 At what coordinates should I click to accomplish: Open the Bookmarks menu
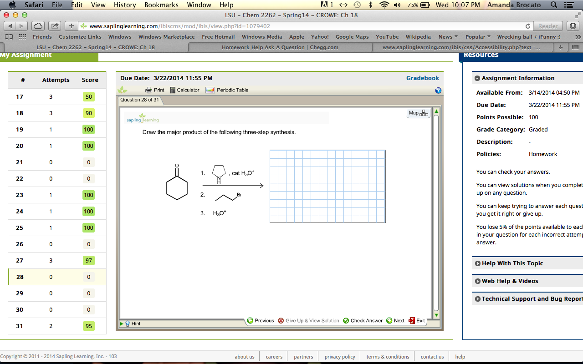[161, 5]
